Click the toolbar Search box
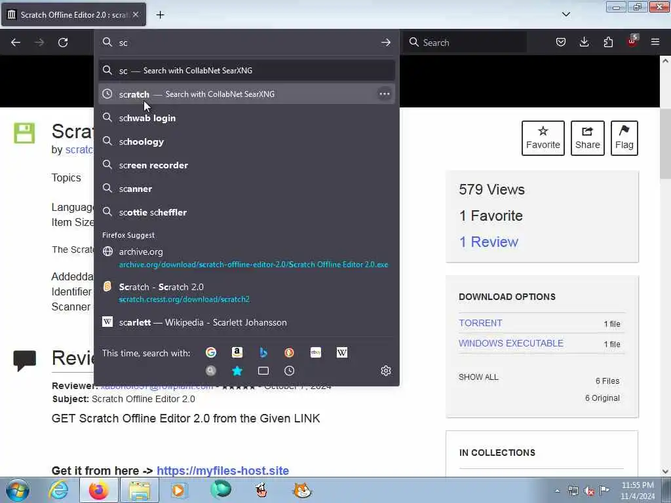The height and width of the screenshot is (503, 671). coord(465,43)
